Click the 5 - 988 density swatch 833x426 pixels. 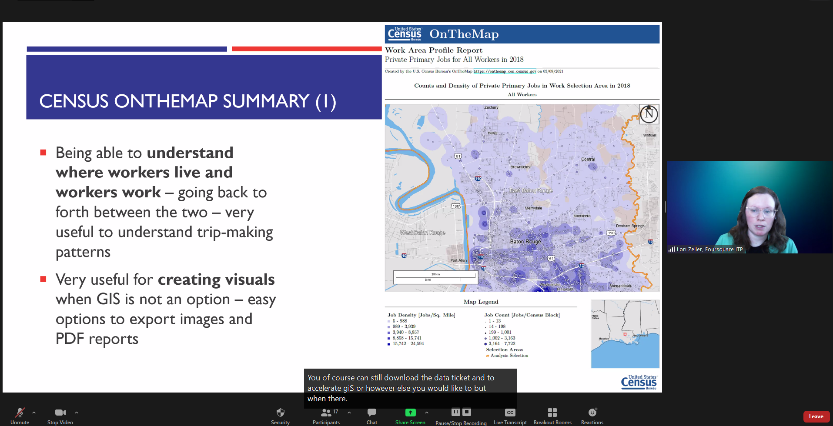[389, 321]
